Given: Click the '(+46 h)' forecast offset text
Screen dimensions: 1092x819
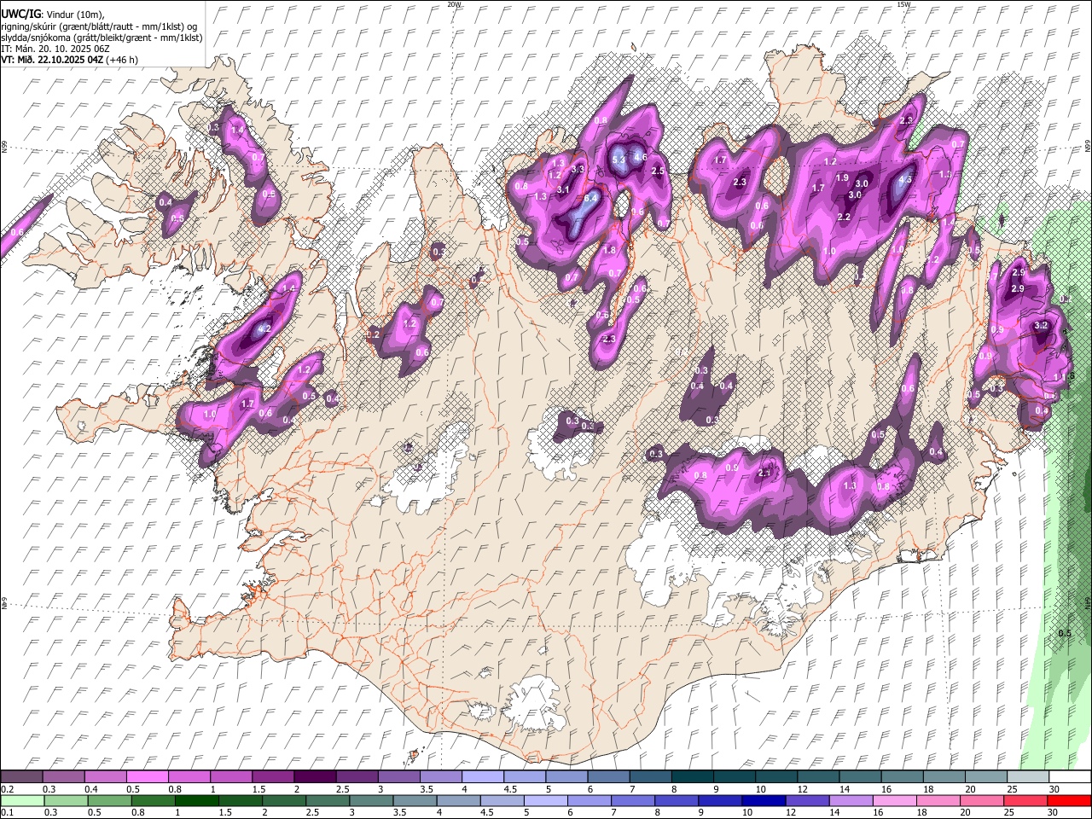Looking at the screenshot, I should tap(123, 60).
